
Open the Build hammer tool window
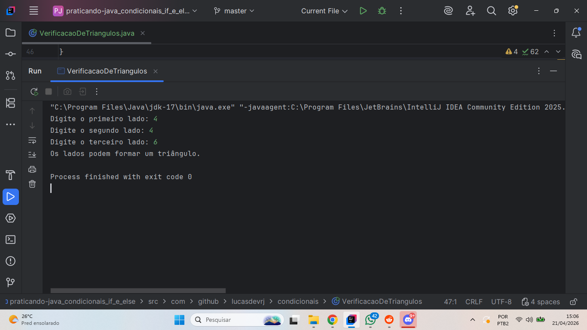[11, 175]
